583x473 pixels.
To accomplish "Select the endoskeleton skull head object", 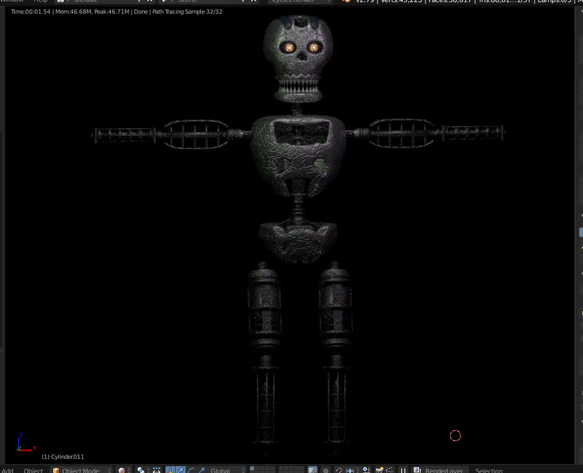I will 298,58.
